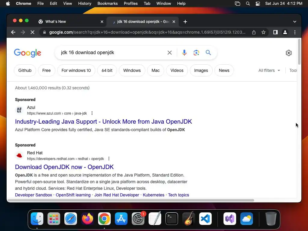308x231 pixels.
Task: Launch Firefox from the dock
Action: pos(88,219)
